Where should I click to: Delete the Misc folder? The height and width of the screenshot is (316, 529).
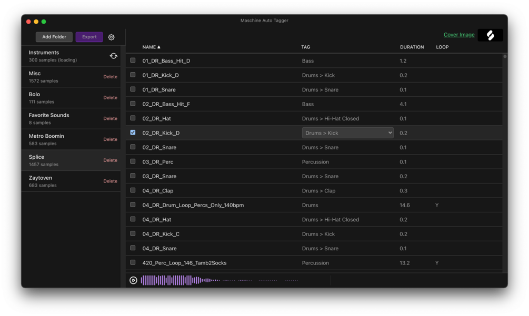[111, 77]
